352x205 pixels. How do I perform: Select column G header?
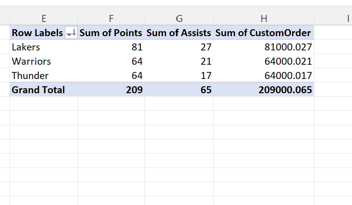coord(179,19)
